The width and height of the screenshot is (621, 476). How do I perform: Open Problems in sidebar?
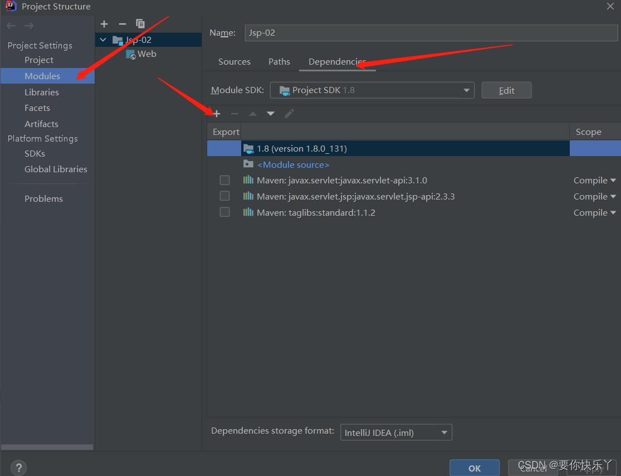43,199
